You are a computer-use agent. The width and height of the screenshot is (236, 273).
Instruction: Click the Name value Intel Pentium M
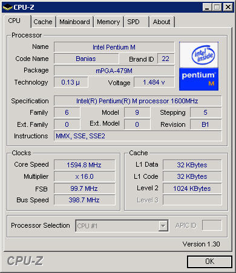[x=114, y=47]
